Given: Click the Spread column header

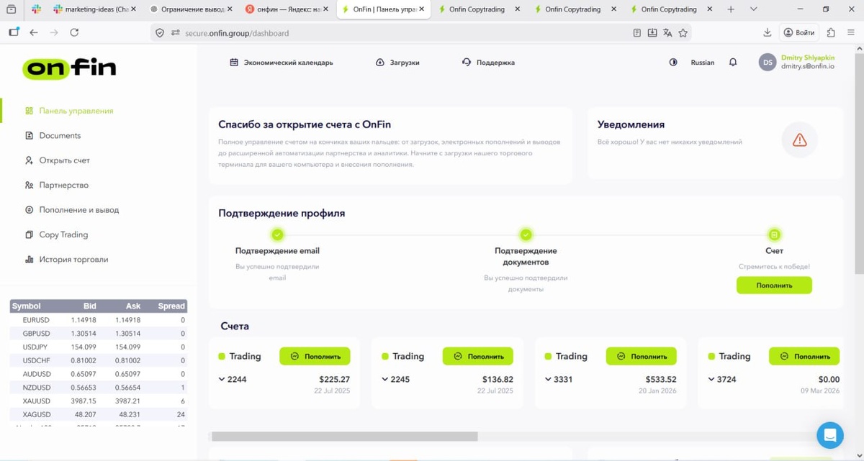Looking at the screenshot, I should pyautogui.click(x=171, y=306).
